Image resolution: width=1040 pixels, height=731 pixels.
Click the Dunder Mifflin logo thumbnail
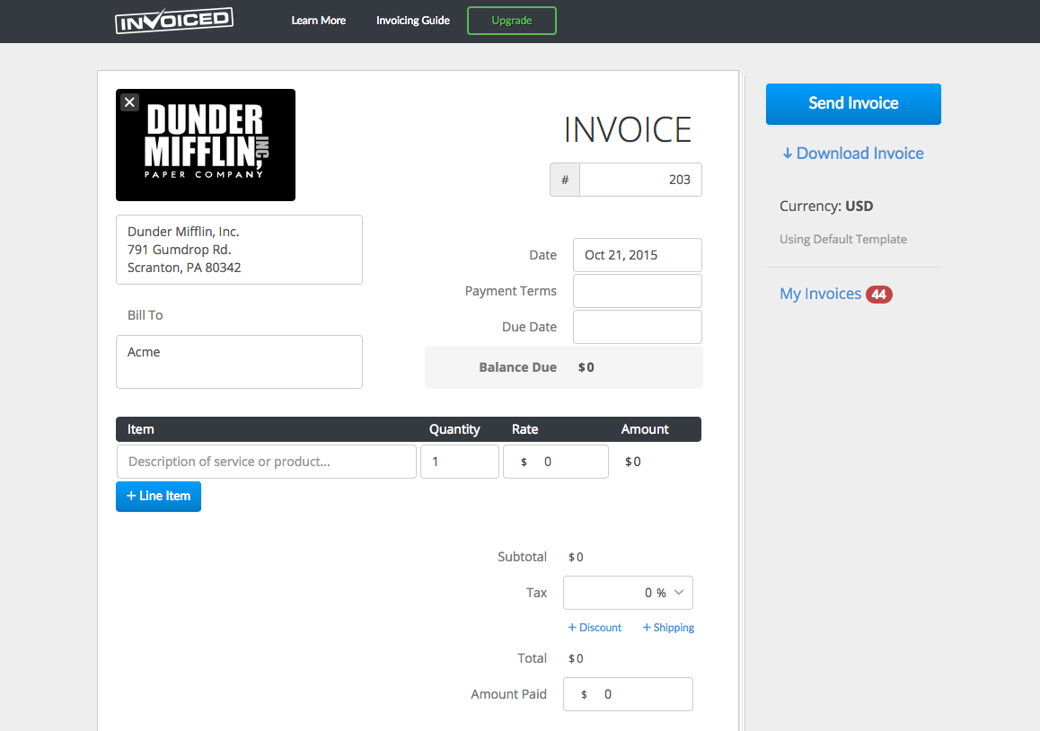tap(206, 145)
